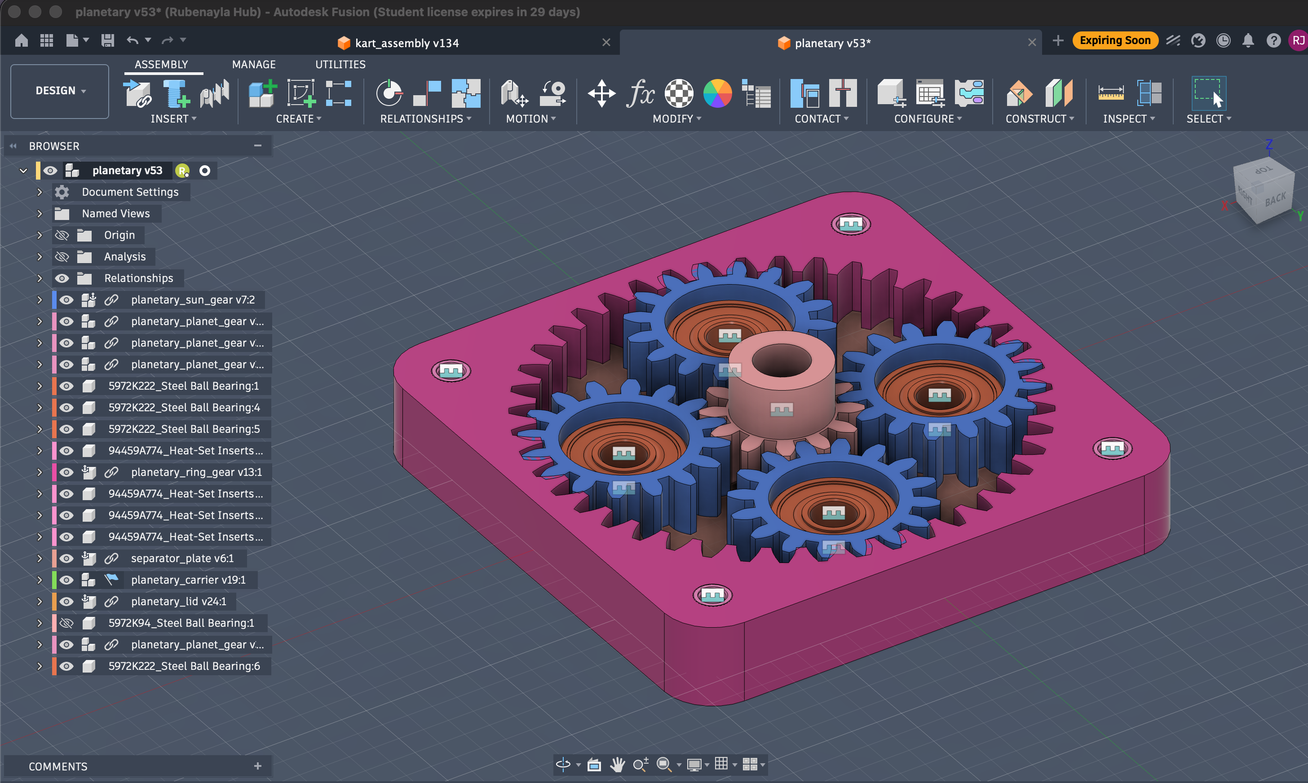Switch to the ASSEMBLY ribbon tab
1308x783 pixels.
(x=161, y=64)
